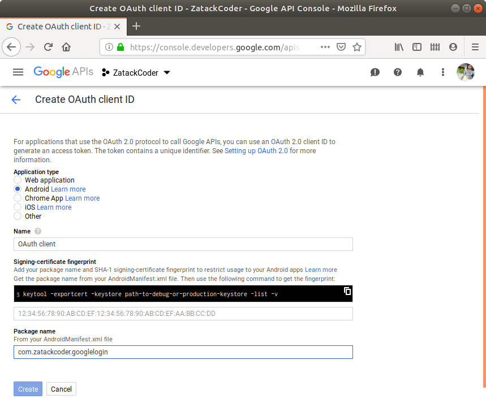Select the Web application radio button

tap(16, 180)
